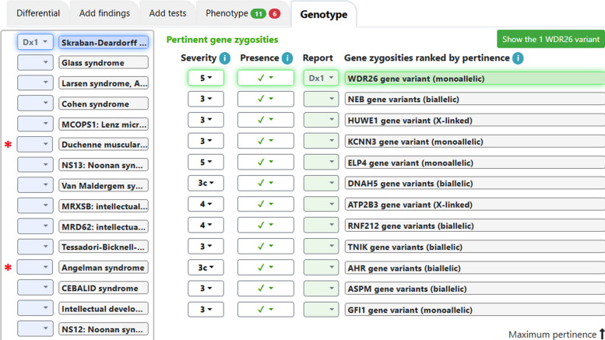Open severity 3c dropdown for AHR variants
This screenshot has height=340, width=605.
point(206,268)
